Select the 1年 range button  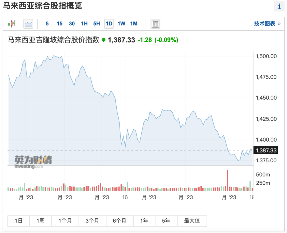tap(144, 221)
